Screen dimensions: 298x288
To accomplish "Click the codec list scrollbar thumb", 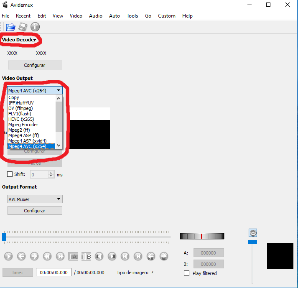I will coord(59,117).
